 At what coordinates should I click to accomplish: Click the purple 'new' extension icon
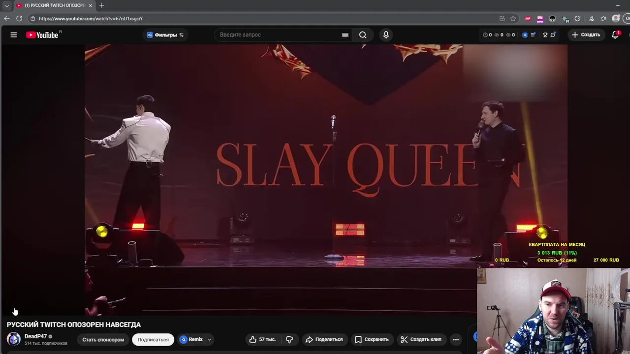(x=540, y=19)
